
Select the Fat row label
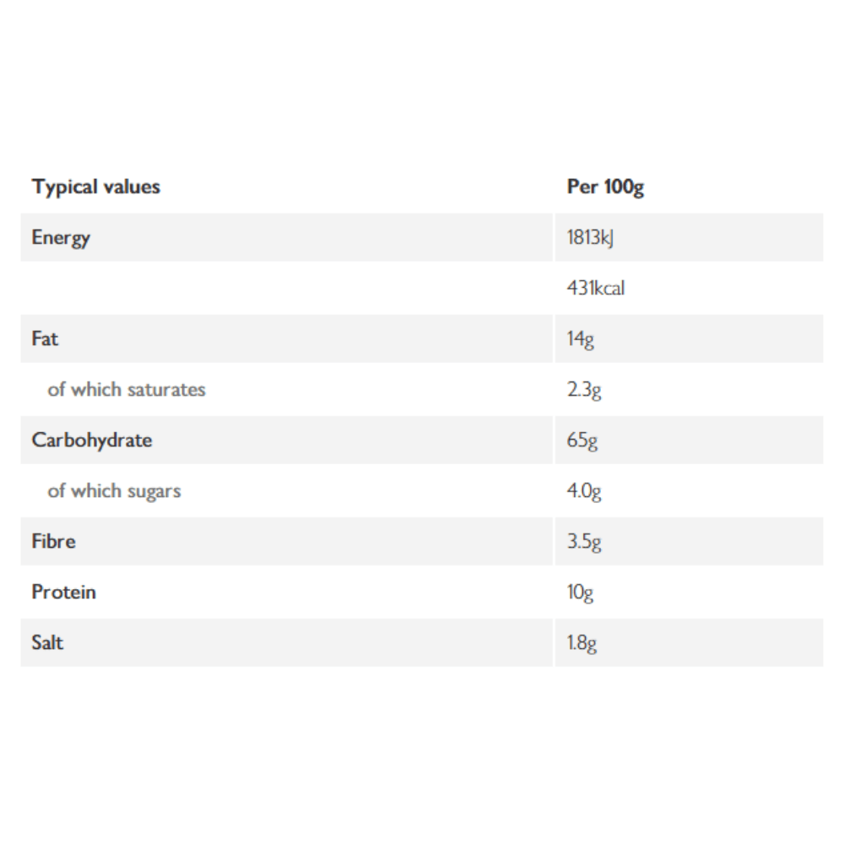coord(45,338)
